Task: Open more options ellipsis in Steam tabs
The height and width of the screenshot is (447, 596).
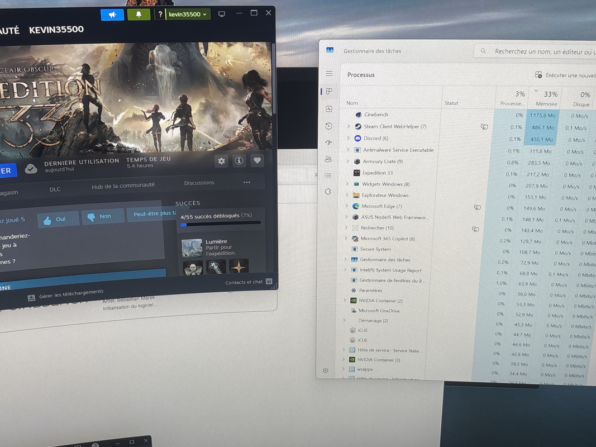Action: tap(247, 182)
